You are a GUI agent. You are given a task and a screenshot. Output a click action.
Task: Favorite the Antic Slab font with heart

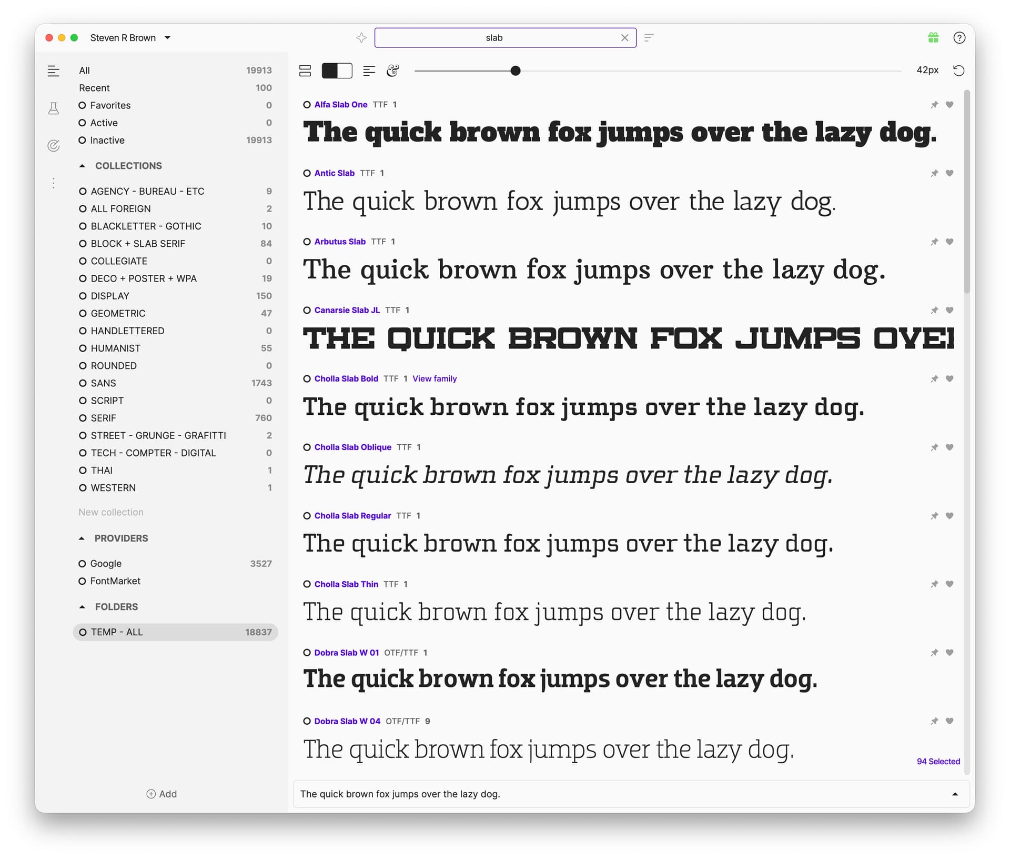950,173
